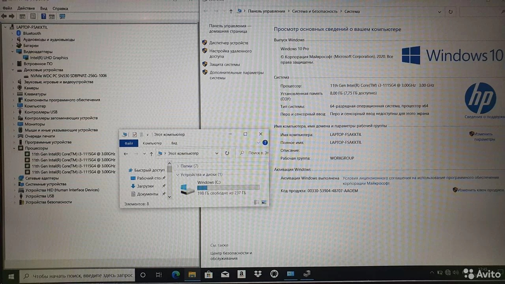Collapse Устройства и диски group
Image resolution: width=505 pixels, height=284 pixels.
click(x=177, y=175)
